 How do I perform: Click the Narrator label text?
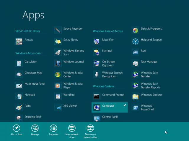pyautogui.click(x=107, y=51)
